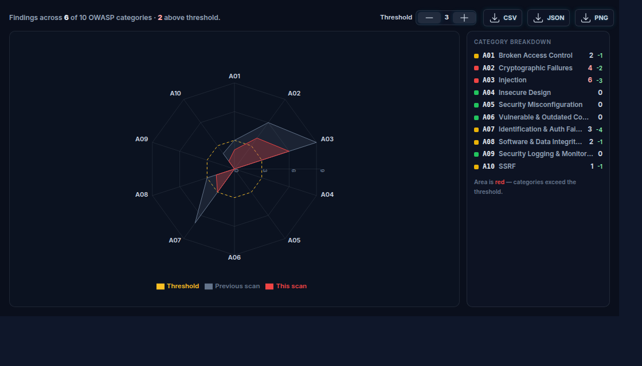Select A08 Software & Data Integrity row
The image size is (642, 366).
[x=538, y=142]
